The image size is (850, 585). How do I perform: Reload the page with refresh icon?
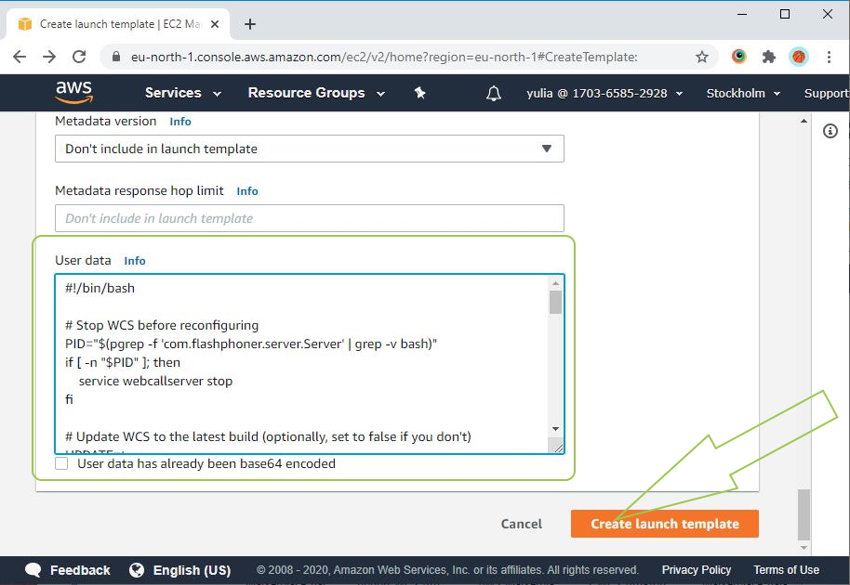click(79, 57)
